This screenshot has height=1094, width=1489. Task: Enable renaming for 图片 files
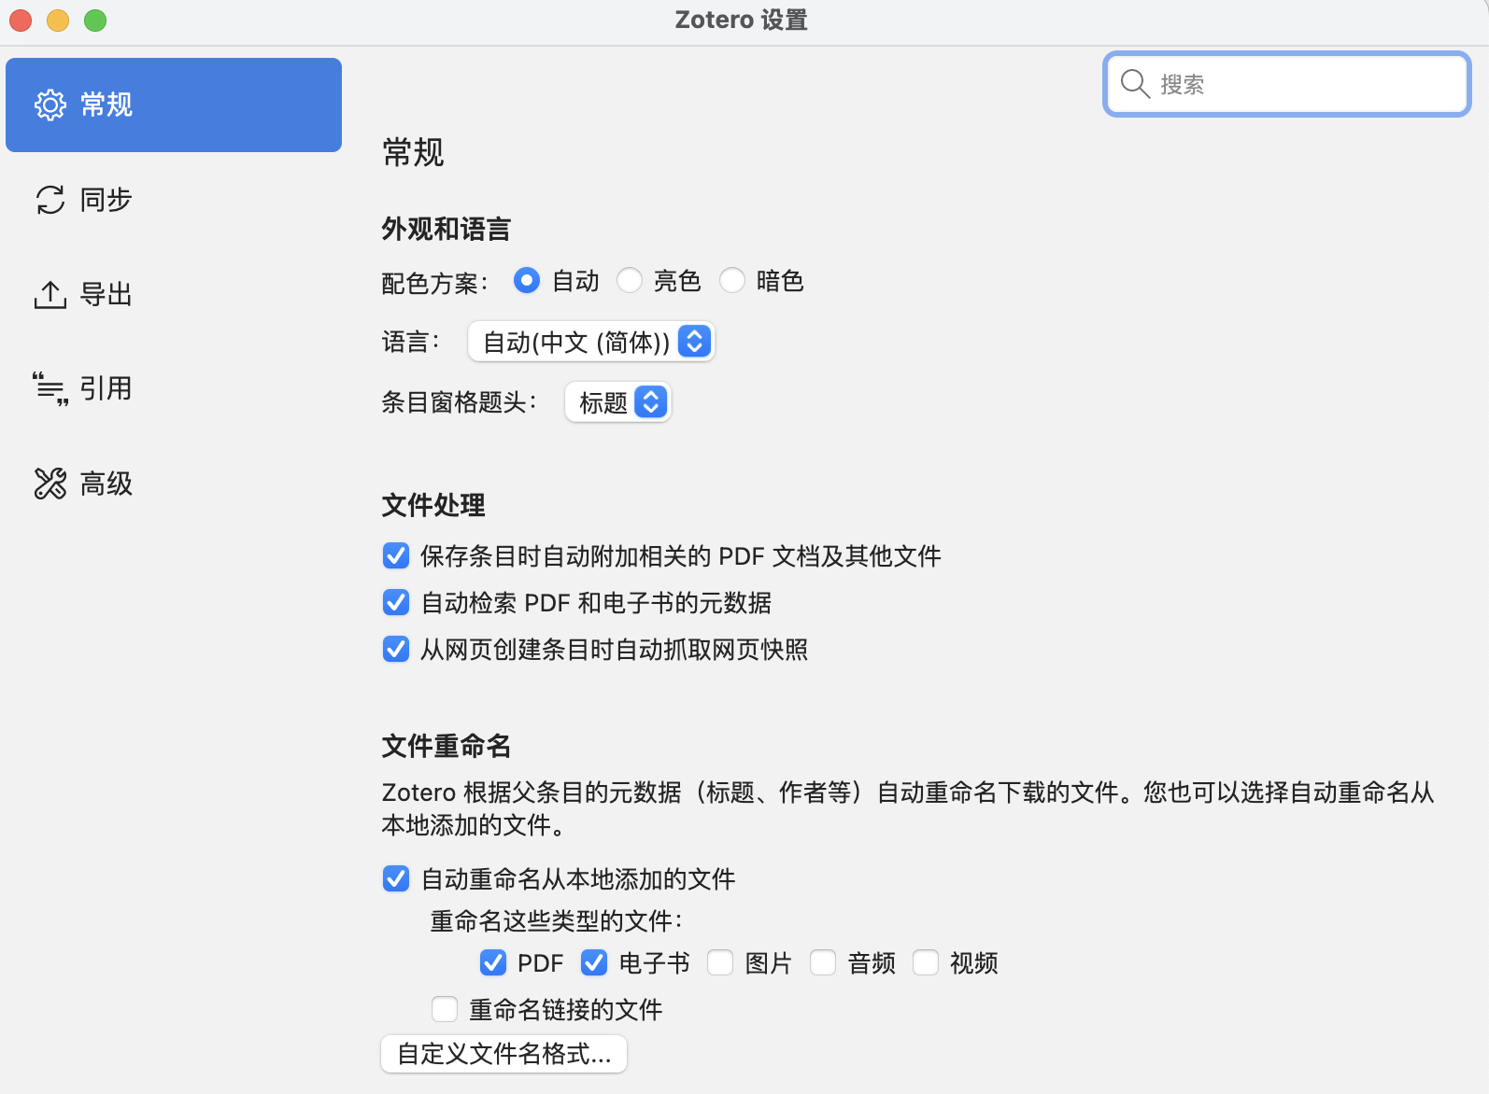click(x=720, y=962)
